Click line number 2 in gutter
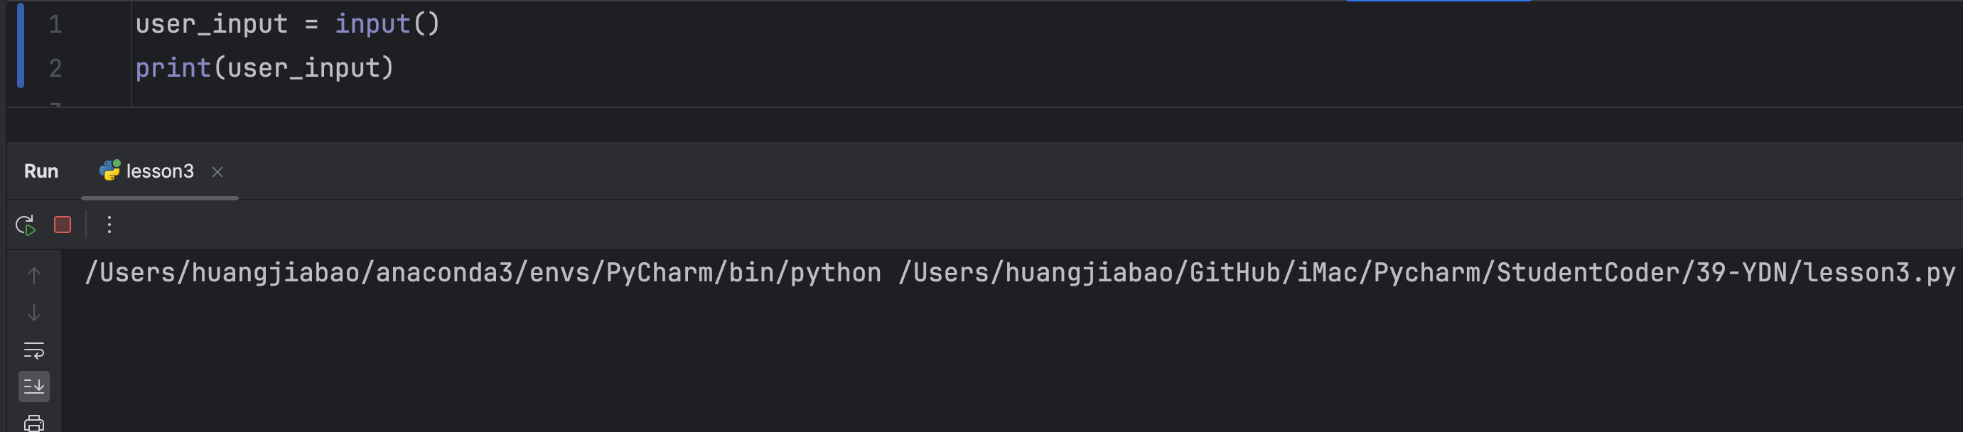Screen dimensions: 1963x432 55,69
